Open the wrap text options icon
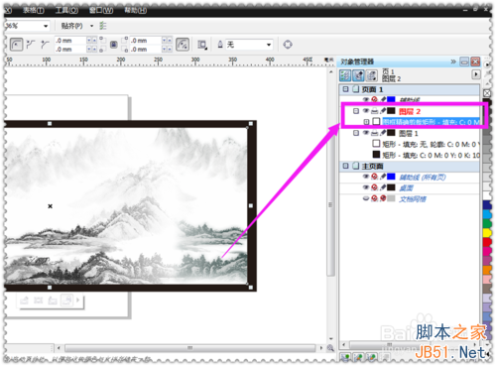The image size is (496, 366). coord(202,45)
